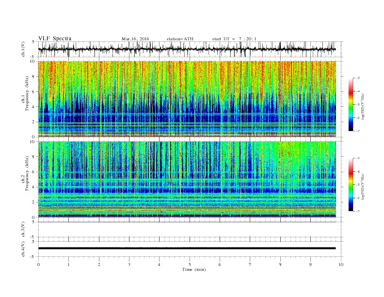Click the "-7" tick on ch.1 colorbar
The image size is (384, 297).
(358, 131)
